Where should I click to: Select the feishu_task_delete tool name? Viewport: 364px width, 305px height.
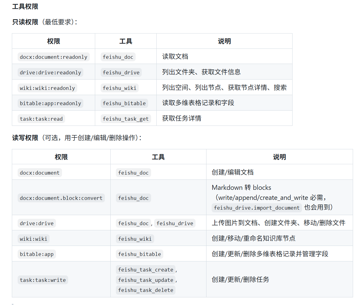pos(146,290)
